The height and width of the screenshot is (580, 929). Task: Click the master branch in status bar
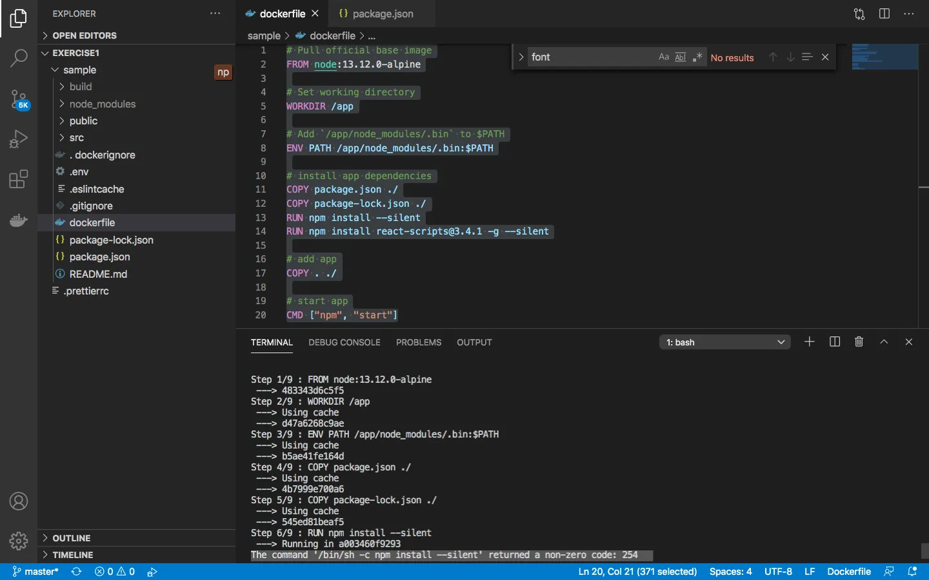[x=35, y=572]
